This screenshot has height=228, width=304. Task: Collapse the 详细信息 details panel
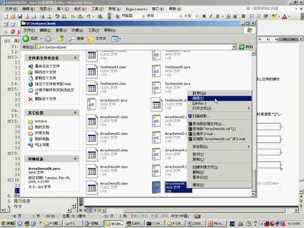75,158
